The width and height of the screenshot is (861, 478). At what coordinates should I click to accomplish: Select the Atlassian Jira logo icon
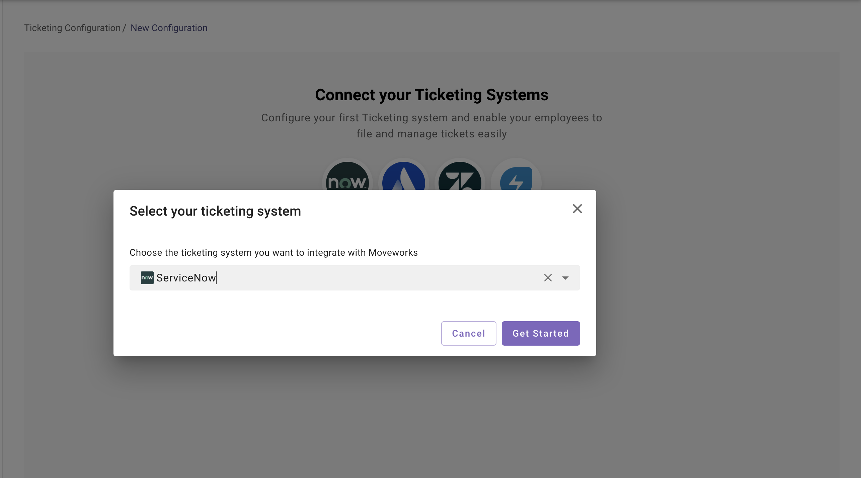tap(403, 181)
